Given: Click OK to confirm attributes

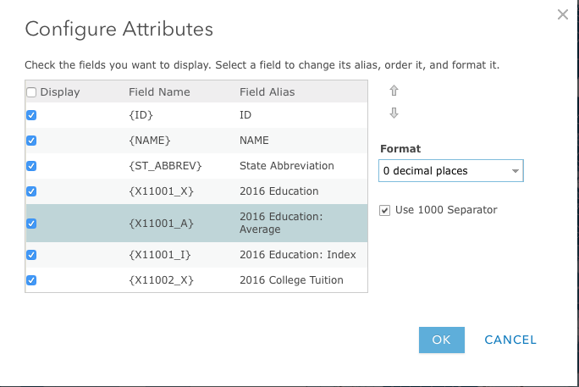Looking at the screenshot, I should point(442,340).
